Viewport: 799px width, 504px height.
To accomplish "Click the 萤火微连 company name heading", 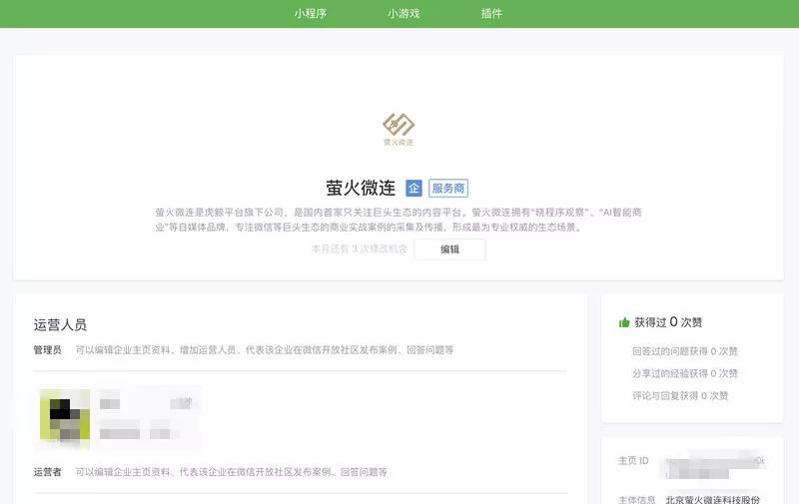I will pyautogui.click(x=361, y=189).
